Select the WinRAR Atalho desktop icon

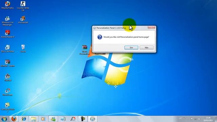[x=7, y=63]
